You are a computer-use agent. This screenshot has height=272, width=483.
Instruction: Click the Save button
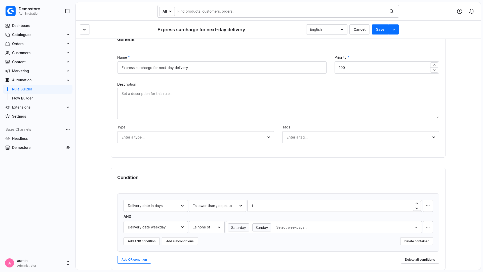(x=380, y=29)
